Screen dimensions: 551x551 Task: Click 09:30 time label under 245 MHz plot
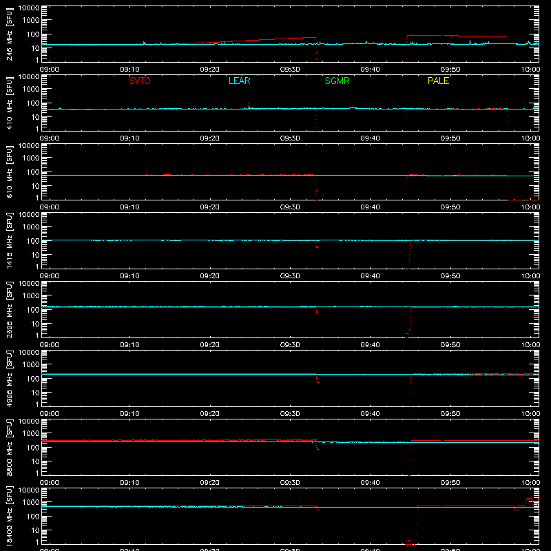[290, 70]
